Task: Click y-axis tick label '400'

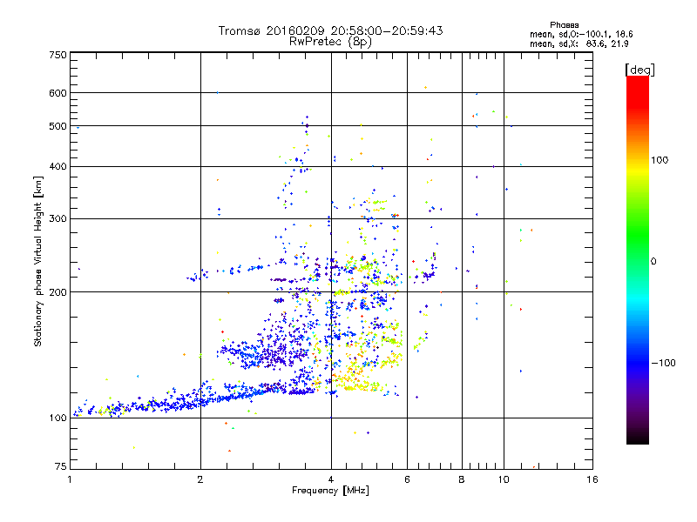Action: click(x=58, y=167)
